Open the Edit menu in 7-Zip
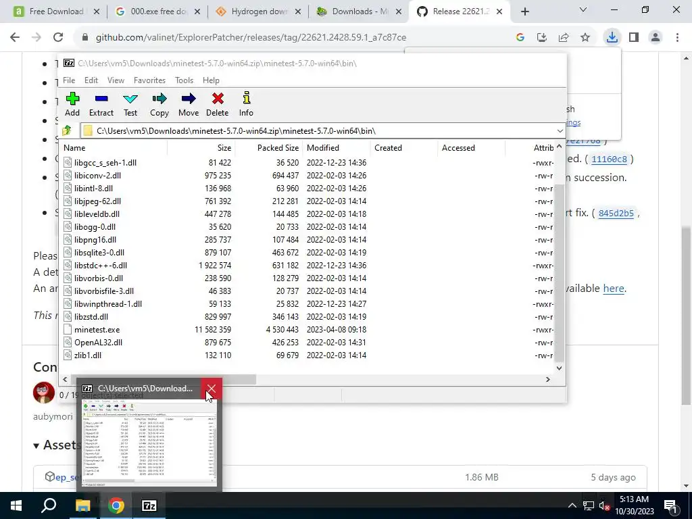This screenshot has height=519, width=692. tap(91, 80)
